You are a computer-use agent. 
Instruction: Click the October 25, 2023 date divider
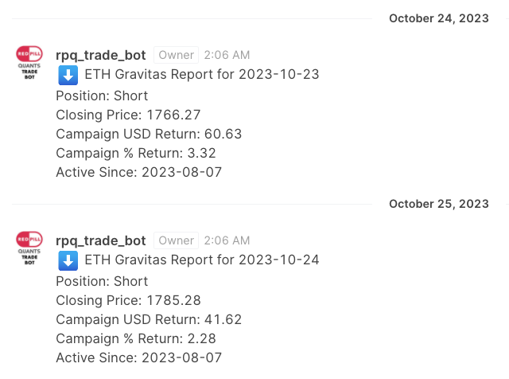click(x=439, y=204)
